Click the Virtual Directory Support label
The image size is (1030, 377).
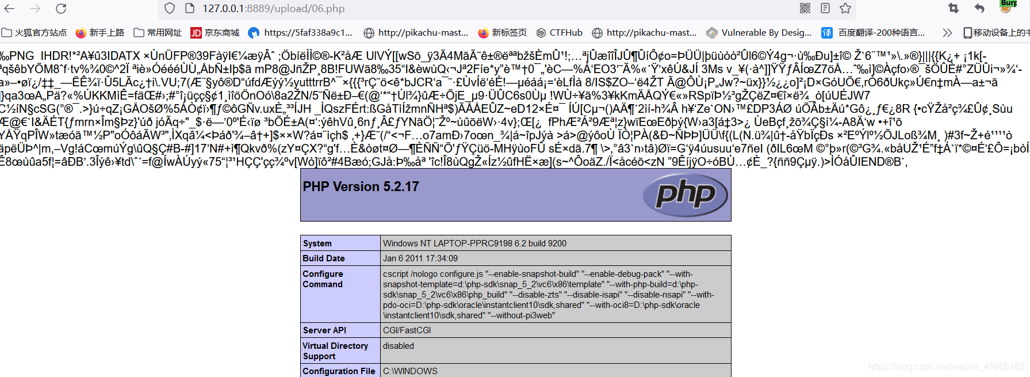pyautogui.click(x=335, y=351)
